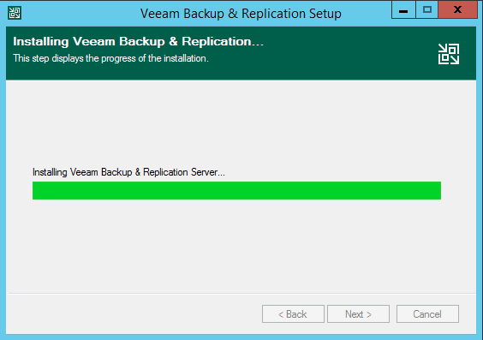This screenshot has width=483, height=340.
Task: Click the title bar space beside the Veeam icon
Action: click(80, 14)
